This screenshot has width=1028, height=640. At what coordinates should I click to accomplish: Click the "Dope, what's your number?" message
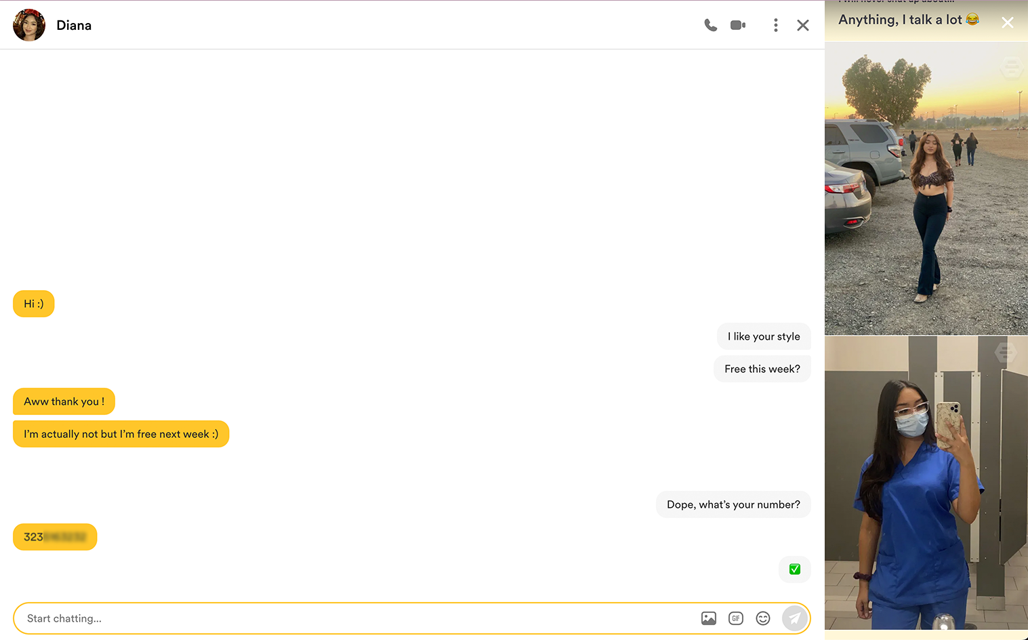coord(733,504)
